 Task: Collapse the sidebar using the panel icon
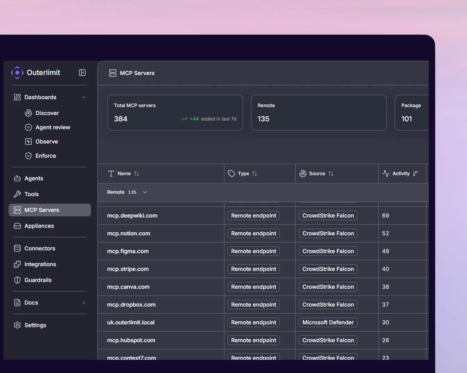click(82, 73)
